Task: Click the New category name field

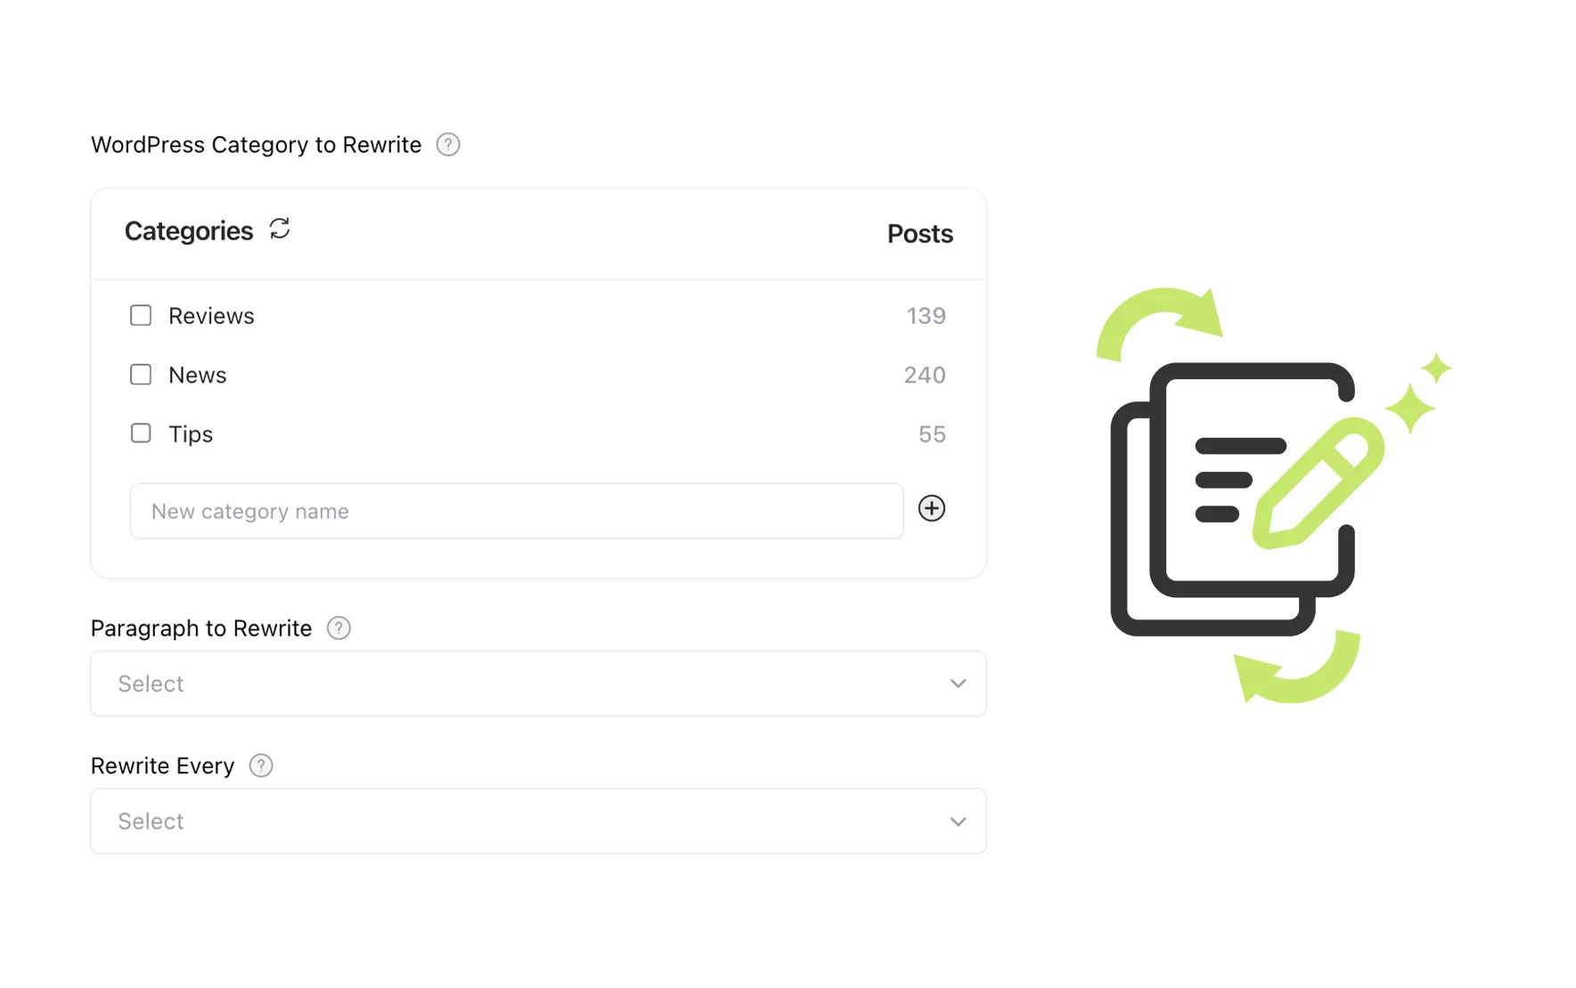Action: click(517, 511)
